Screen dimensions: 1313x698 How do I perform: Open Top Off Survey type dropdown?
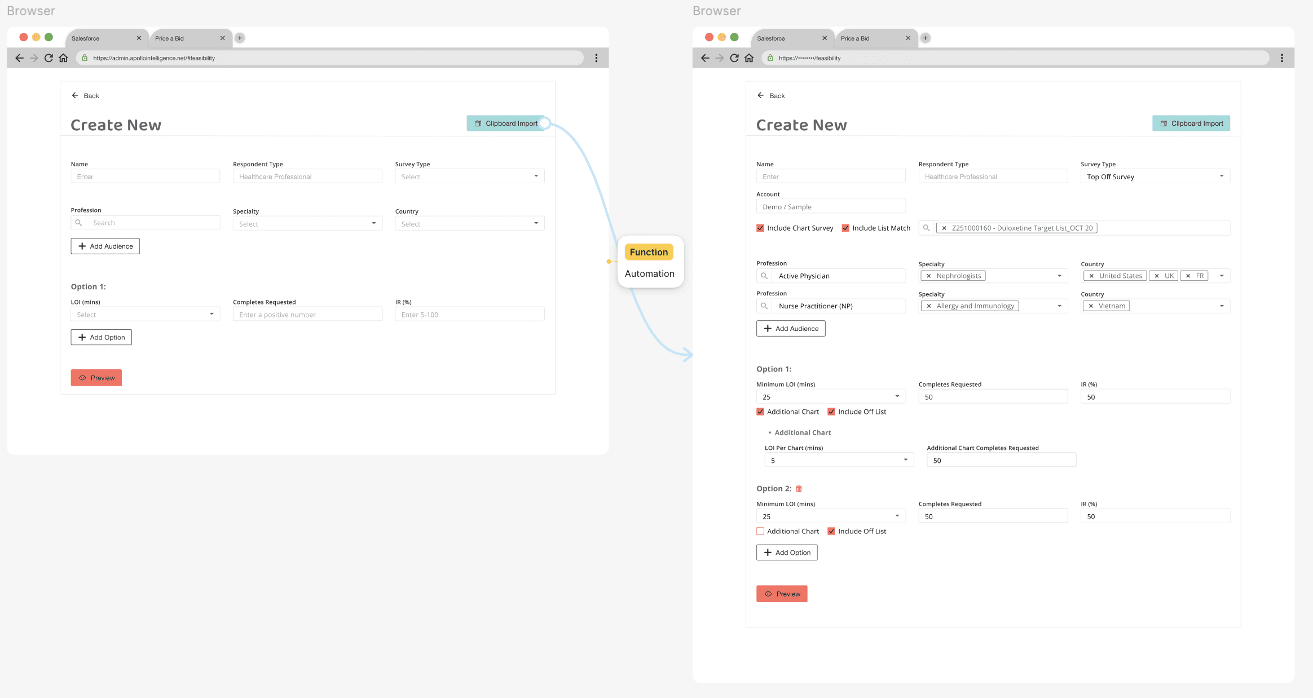(1155, 176)
